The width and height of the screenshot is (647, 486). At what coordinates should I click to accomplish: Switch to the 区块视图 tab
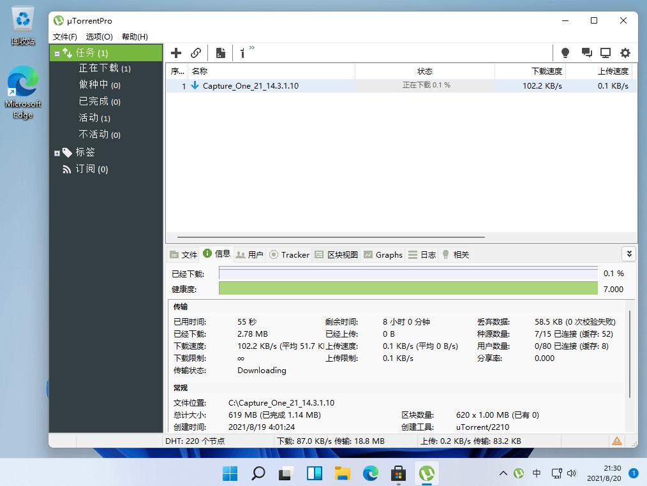pyautogui.click(x=336, y=254)
